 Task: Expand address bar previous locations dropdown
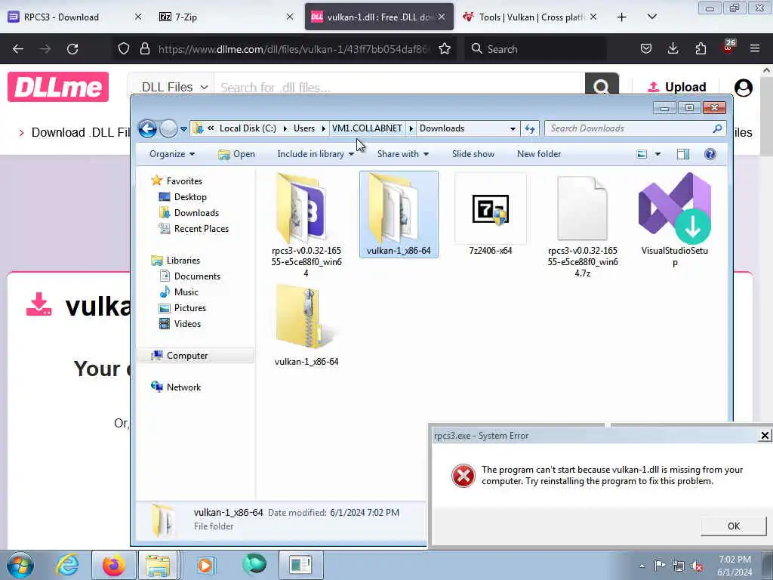[x=513, y=128]
